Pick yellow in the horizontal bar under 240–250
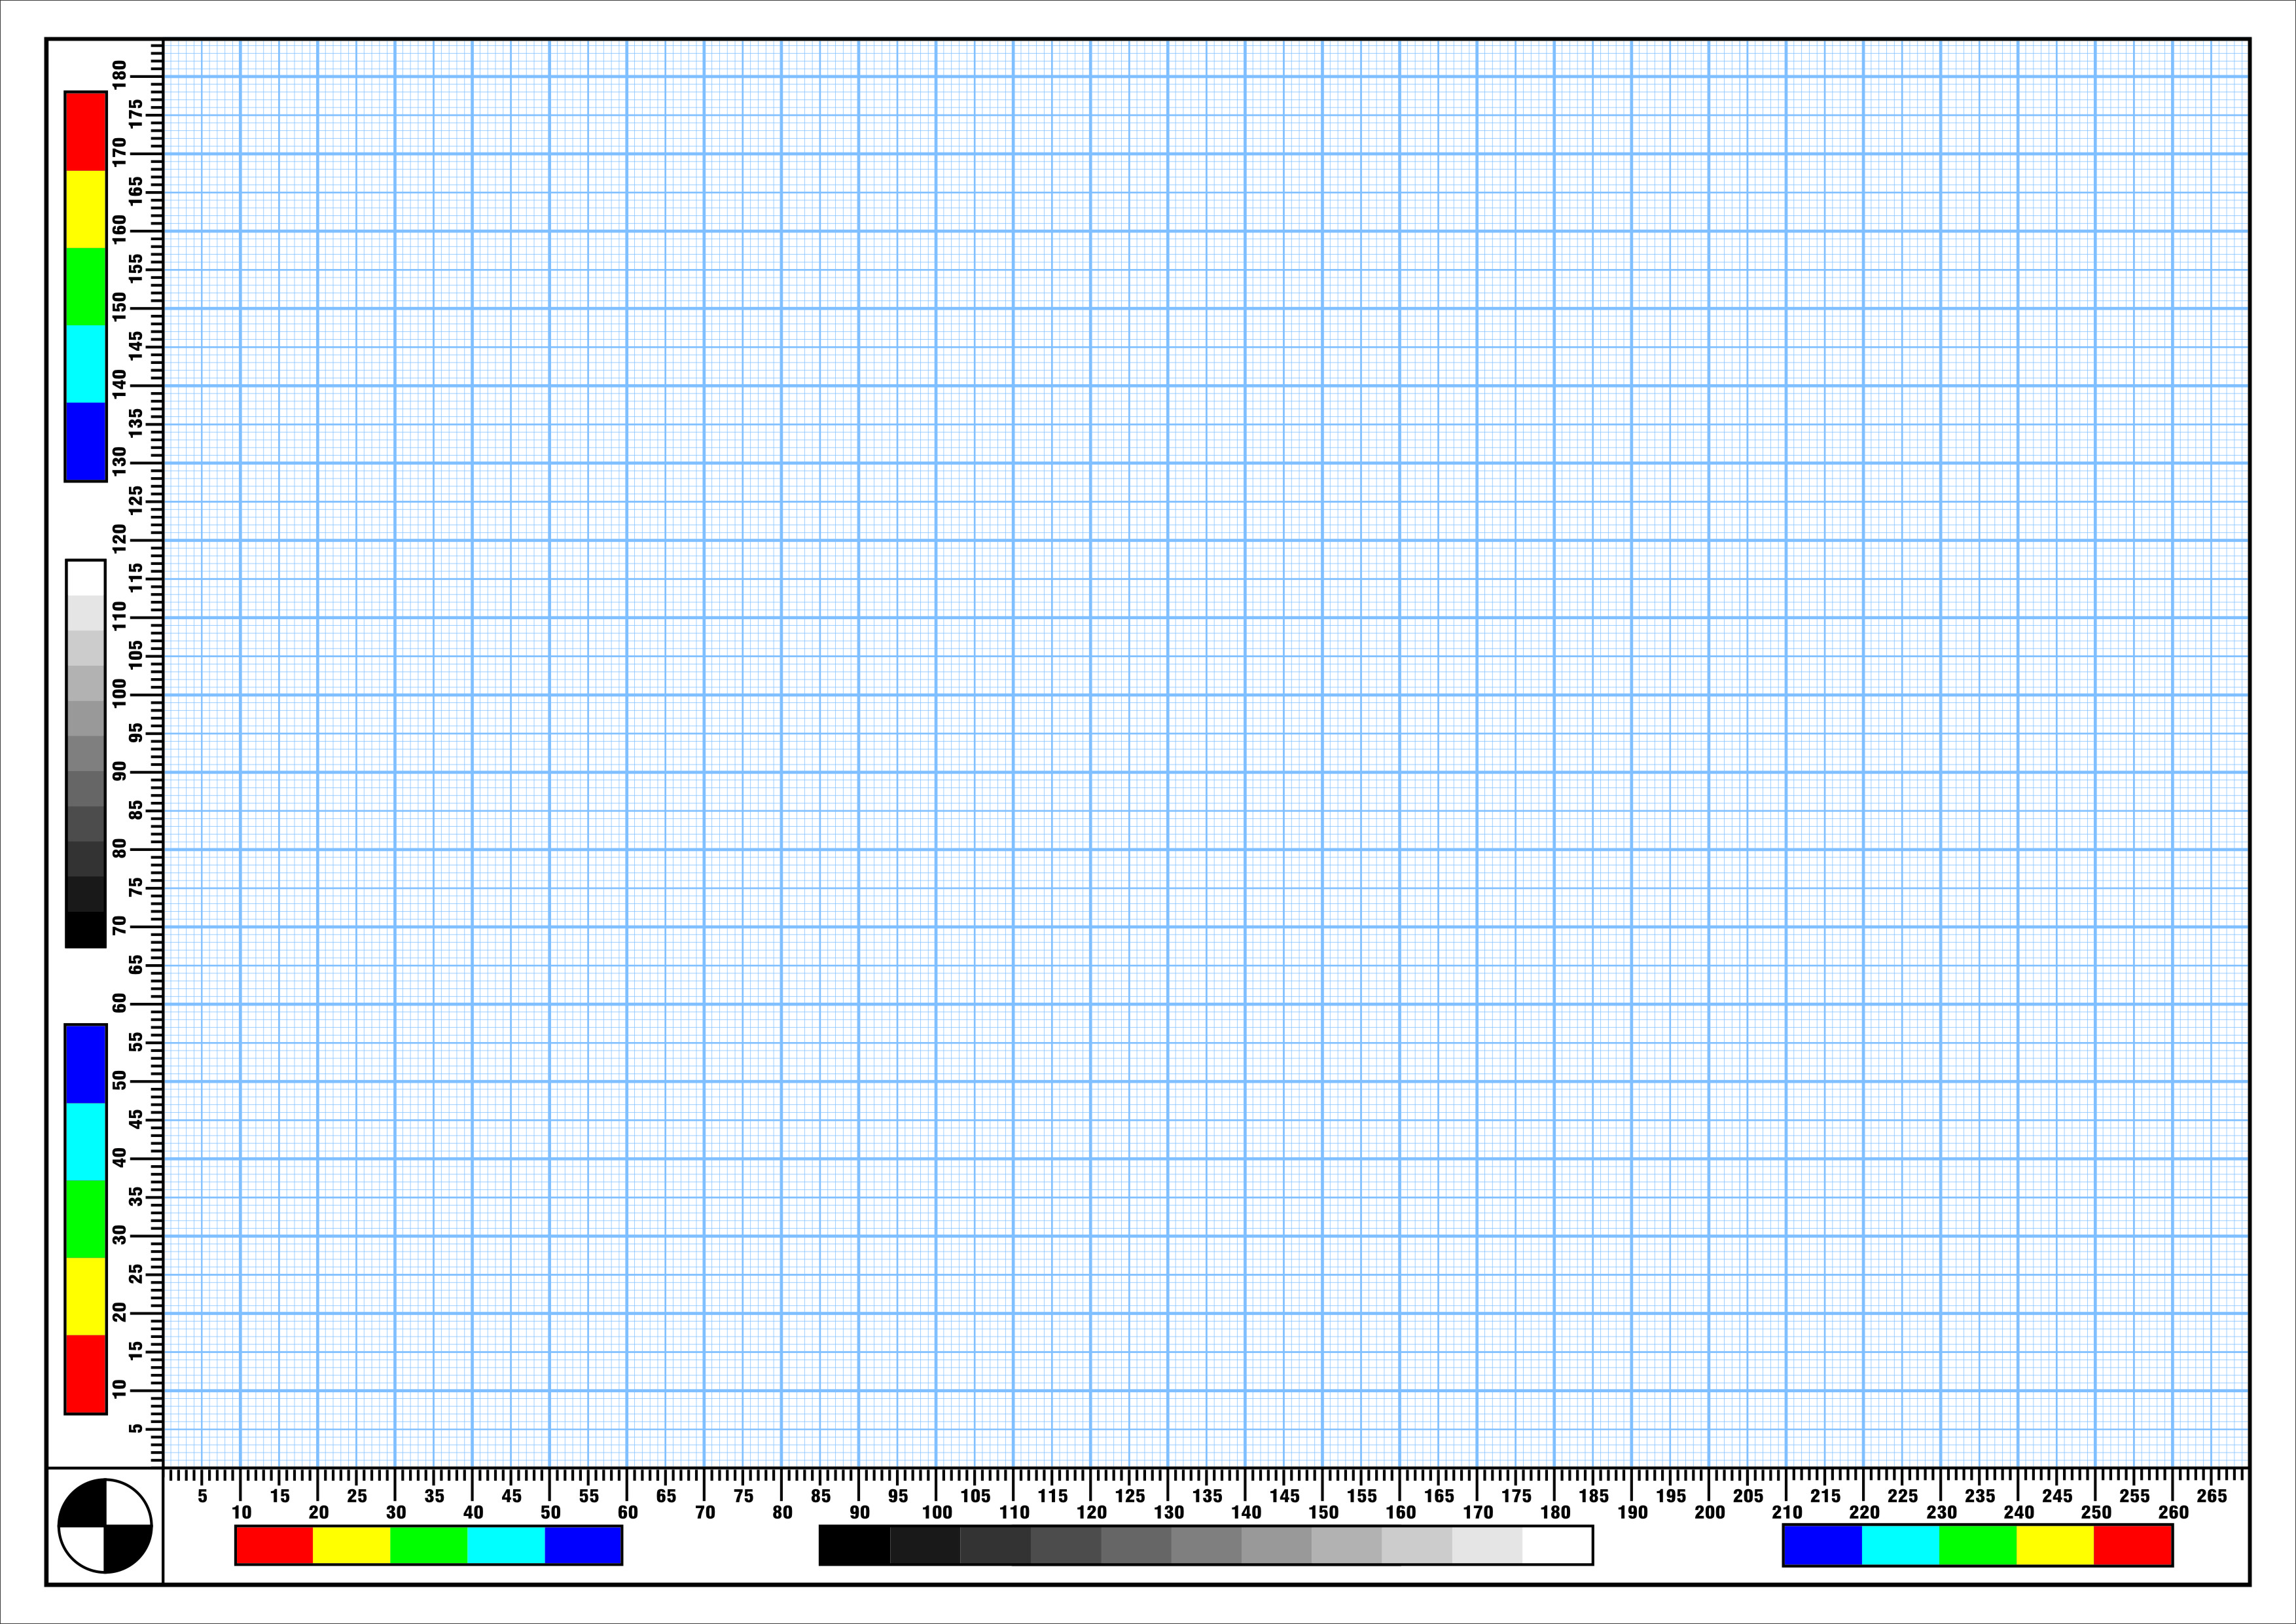 2055,1546
